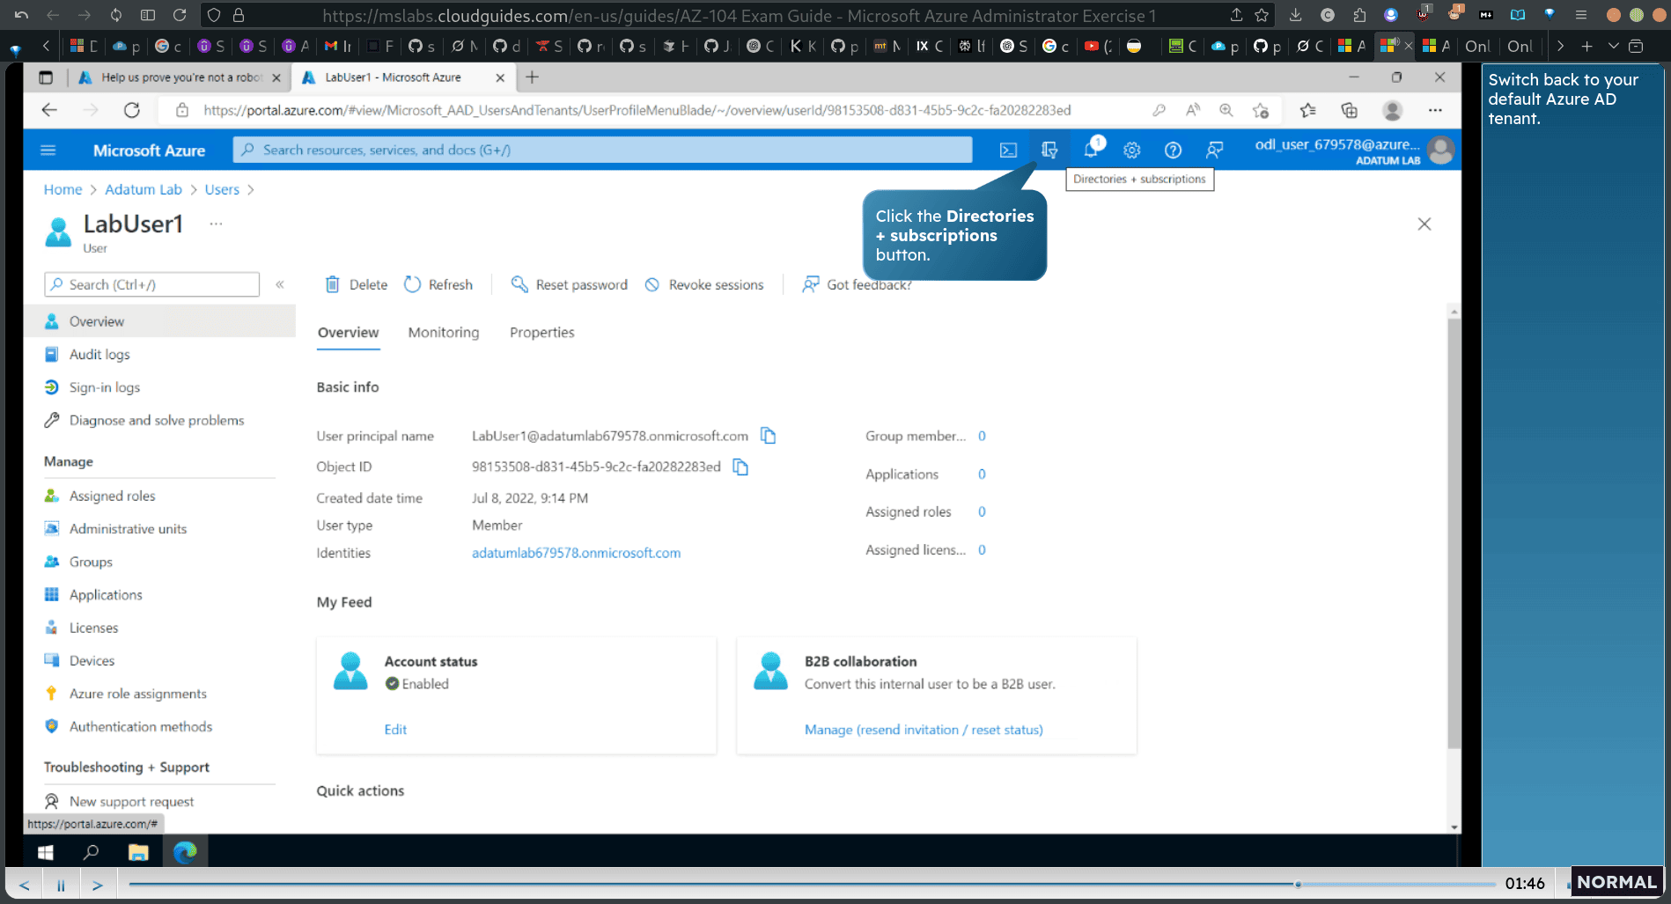The height and width of the screenshot is (904, 1671).
Task: Reload page in inner Edge browser
Action: pyautogui.click(x=132, y=110)
